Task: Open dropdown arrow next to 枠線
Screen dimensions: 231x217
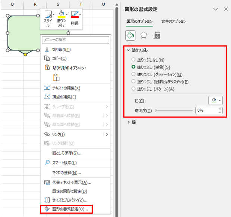Action: coord(80,14)
